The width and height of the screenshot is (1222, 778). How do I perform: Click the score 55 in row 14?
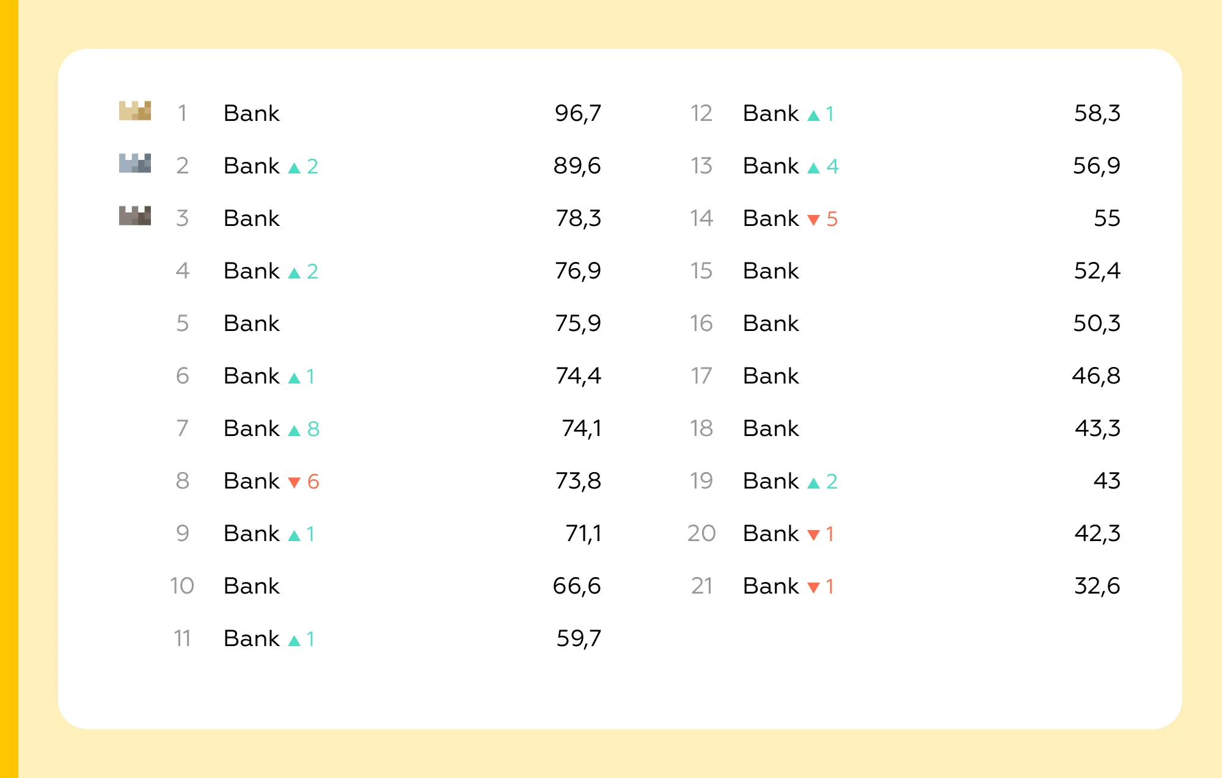click(x=1107, y=218)
